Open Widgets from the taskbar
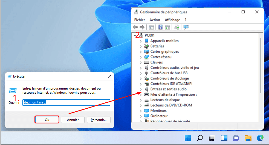269x145 pixels. coord(224,138)
